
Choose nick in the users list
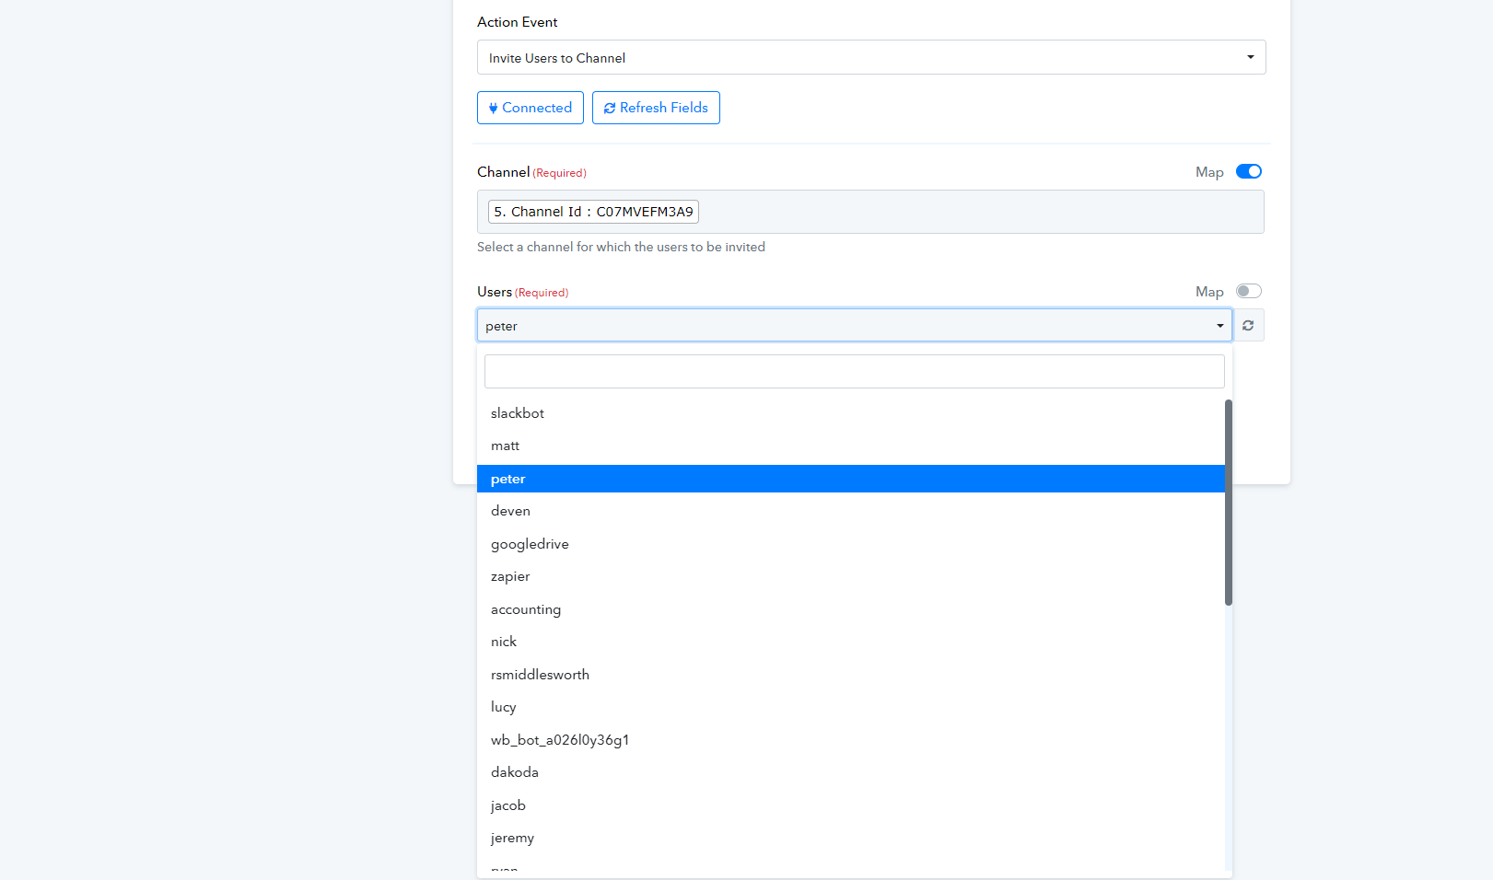pyautogui.click(x=851, y=642)
